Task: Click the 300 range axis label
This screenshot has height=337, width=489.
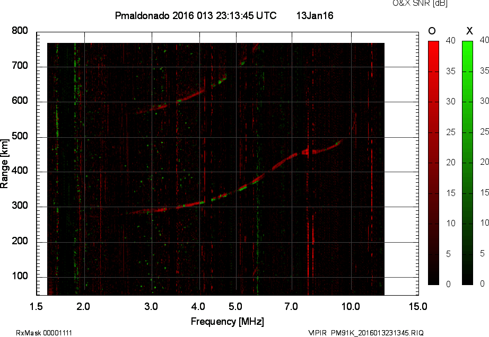Action: tap(20, 206)
